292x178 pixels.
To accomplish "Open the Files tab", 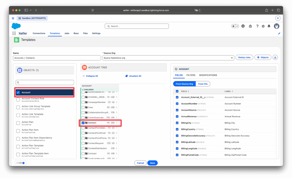I will [85, 33].
